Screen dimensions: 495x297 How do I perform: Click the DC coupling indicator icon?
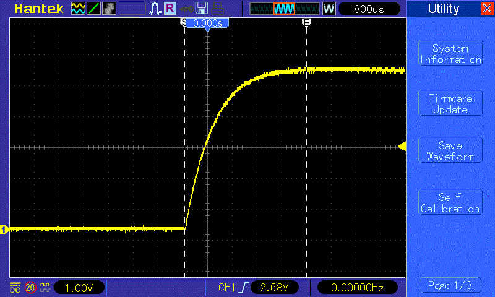pyautogui.click(x=14, y=288)
